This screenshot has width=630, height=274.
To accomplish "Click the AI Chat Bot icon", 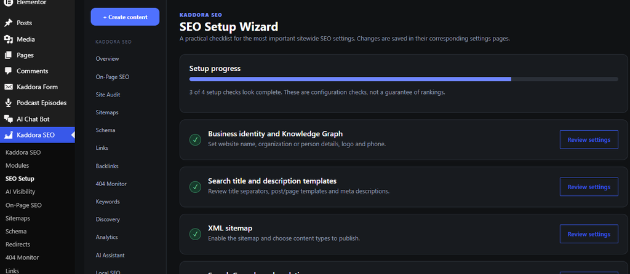I will (x=9, y=119).
